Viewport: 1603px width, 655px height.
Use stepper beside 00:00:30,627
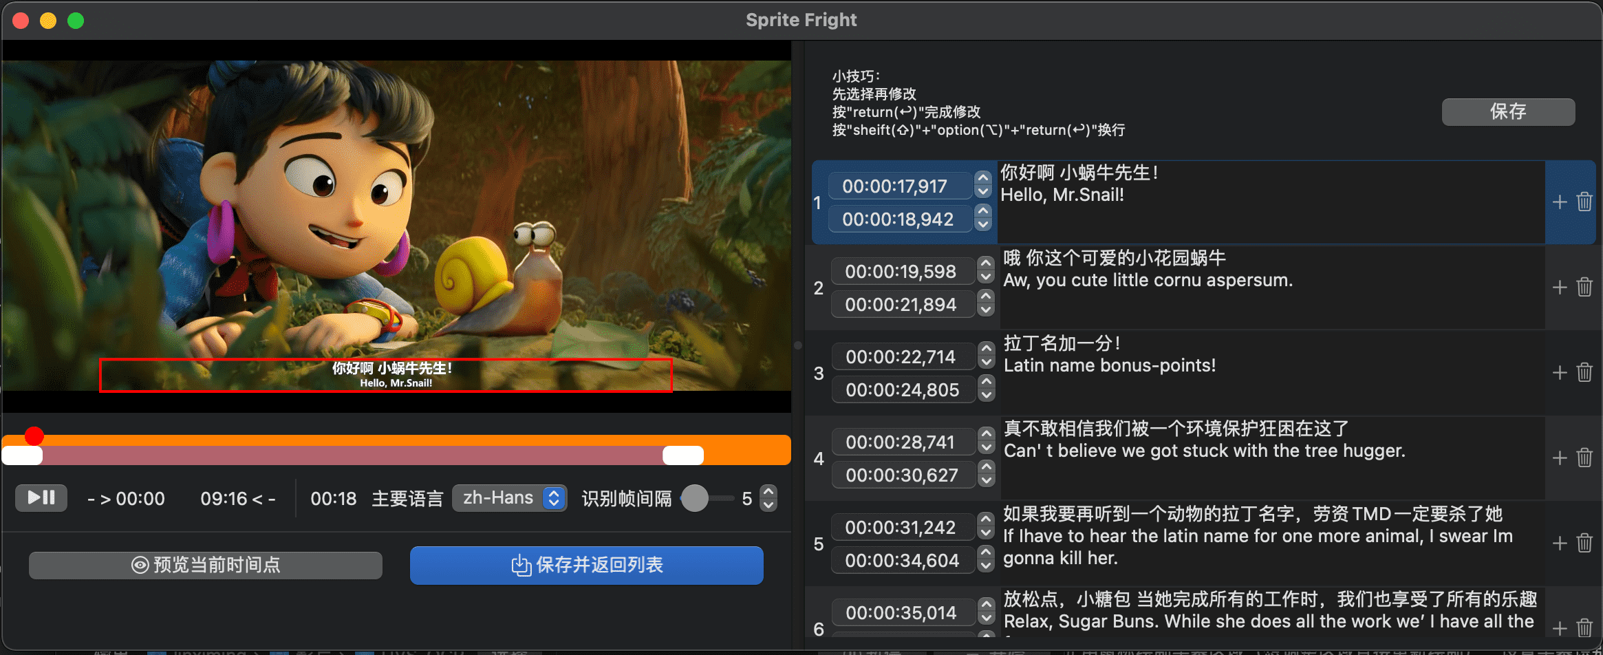pyautogui.click(x=987, y=475)
